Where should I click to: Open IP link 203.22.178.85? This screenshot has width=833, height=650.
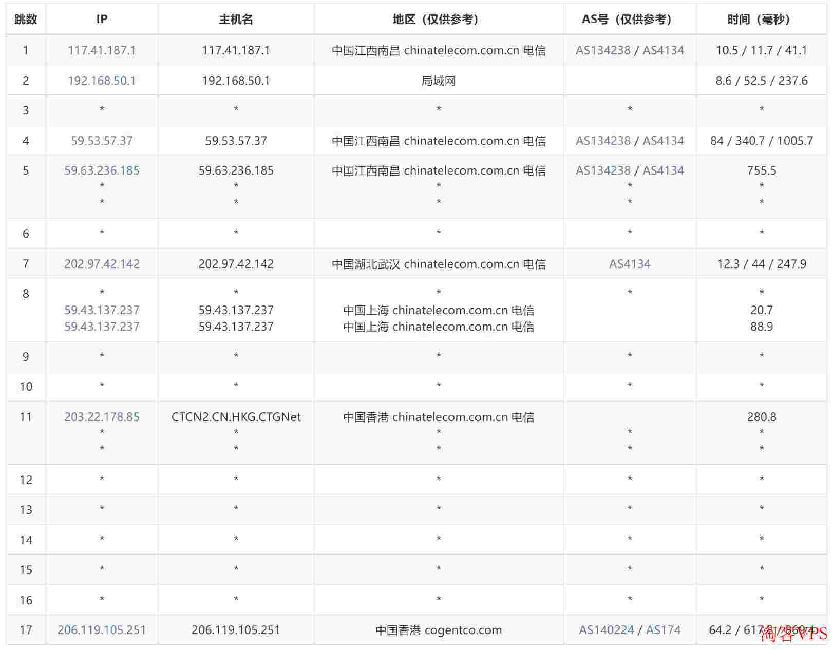point(102,417)
